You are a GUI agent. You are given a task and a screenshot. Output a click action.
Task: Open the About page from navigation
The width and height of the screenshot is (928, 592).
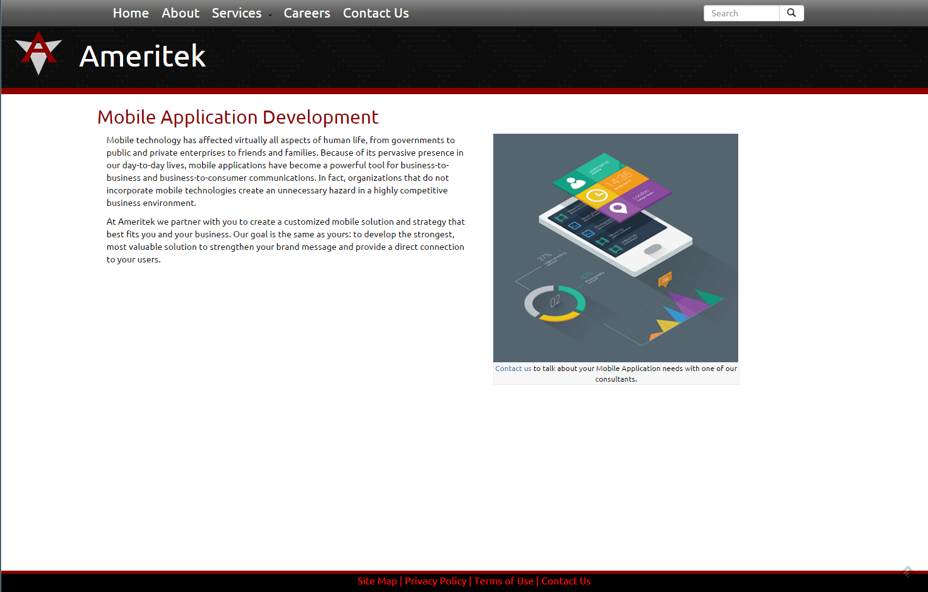[x=180, y=13]
